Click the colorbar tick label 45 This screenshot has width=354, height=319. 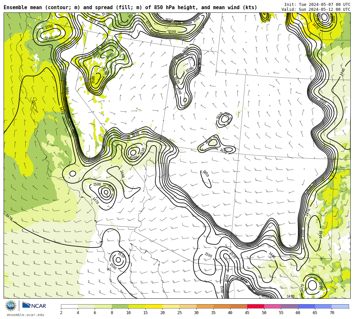[x=247, y=313]
